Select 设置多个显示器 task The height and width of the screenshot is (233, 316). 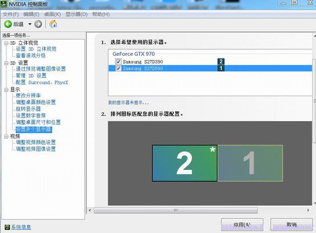[34, 129]
